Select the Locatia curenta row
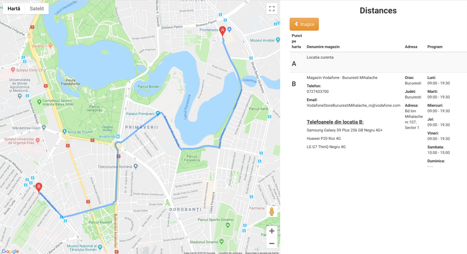Screen dimensions: 467x254 (378, 62)
